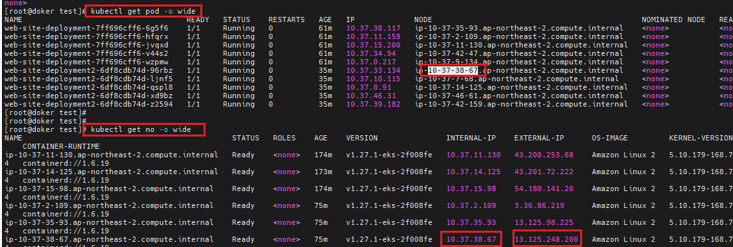The image size is (733, 247).
Task: Click external IP 54.180.141.20
Action: (x=544, y=188)
